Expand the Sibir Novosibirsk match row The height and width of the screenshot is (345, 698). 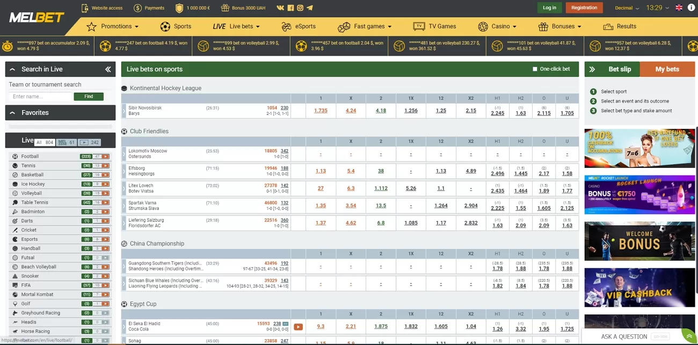click(123, 111)
